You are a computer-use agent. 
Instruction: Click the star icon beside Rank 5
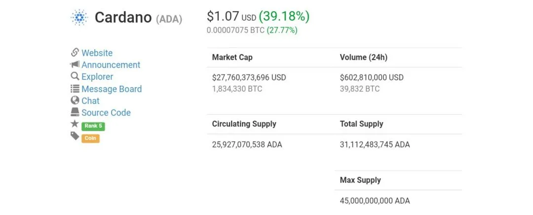click(x=75, y=124)
